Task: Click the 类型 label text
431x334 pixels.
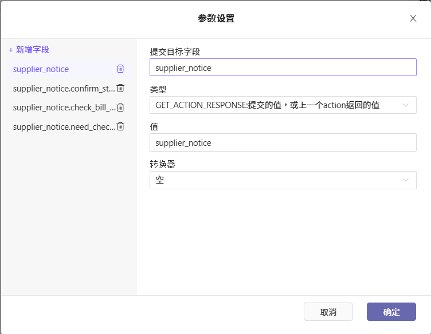Action: pyautogui.click(x=158, y=89)
